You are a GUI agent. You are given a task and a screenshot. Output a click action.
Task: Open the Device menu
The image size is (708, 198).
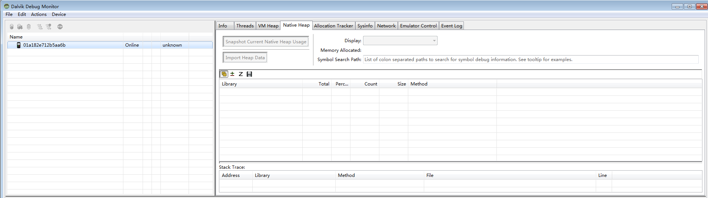tap(59, 14)
